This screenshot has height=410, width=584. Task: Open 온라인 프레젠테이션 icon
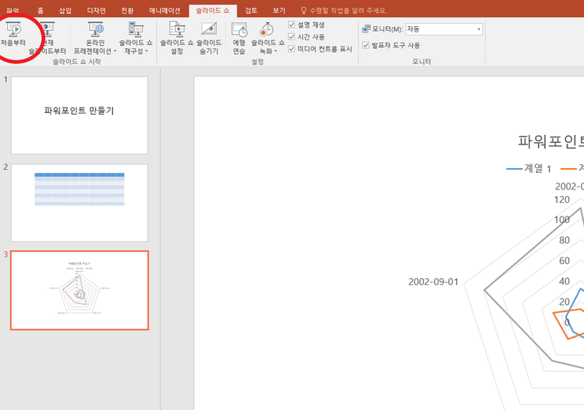[95, 29]
